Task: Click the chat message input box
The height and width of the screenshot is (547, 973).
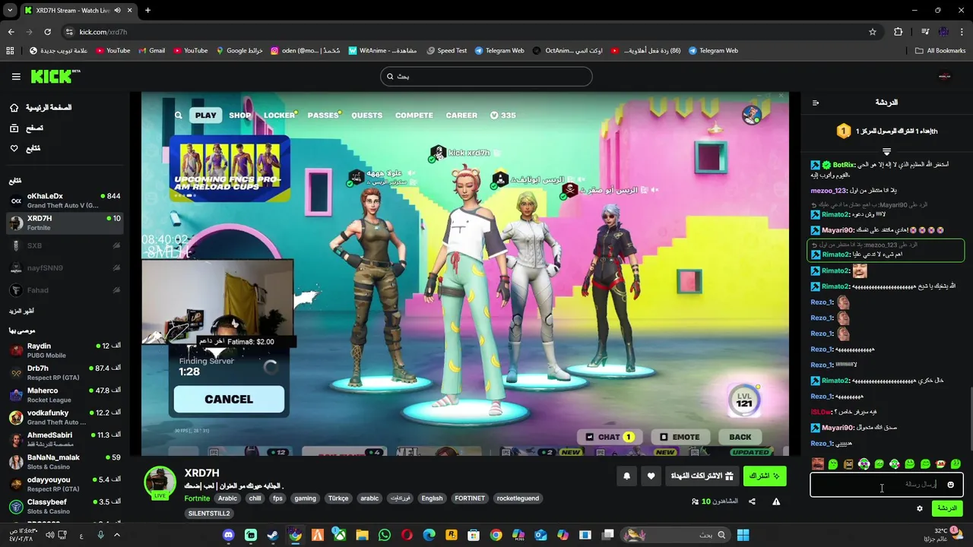Action: 886,485
